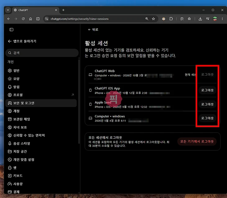
Task: Click the browser forward arrow
Action: (16, 19)
